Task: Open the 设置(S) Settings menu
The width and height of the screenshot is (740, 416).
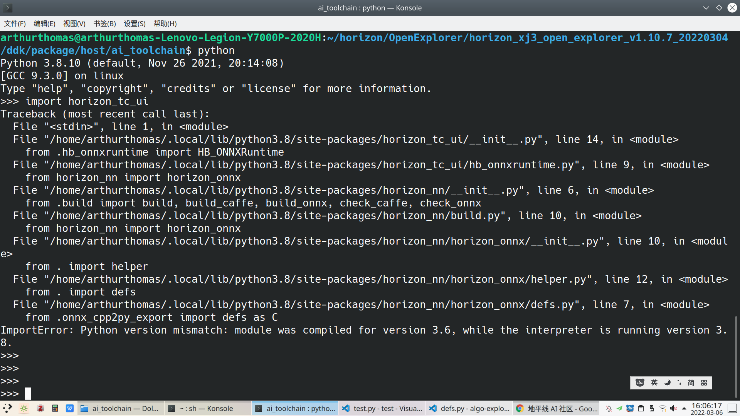Action: tap(135, 23)
